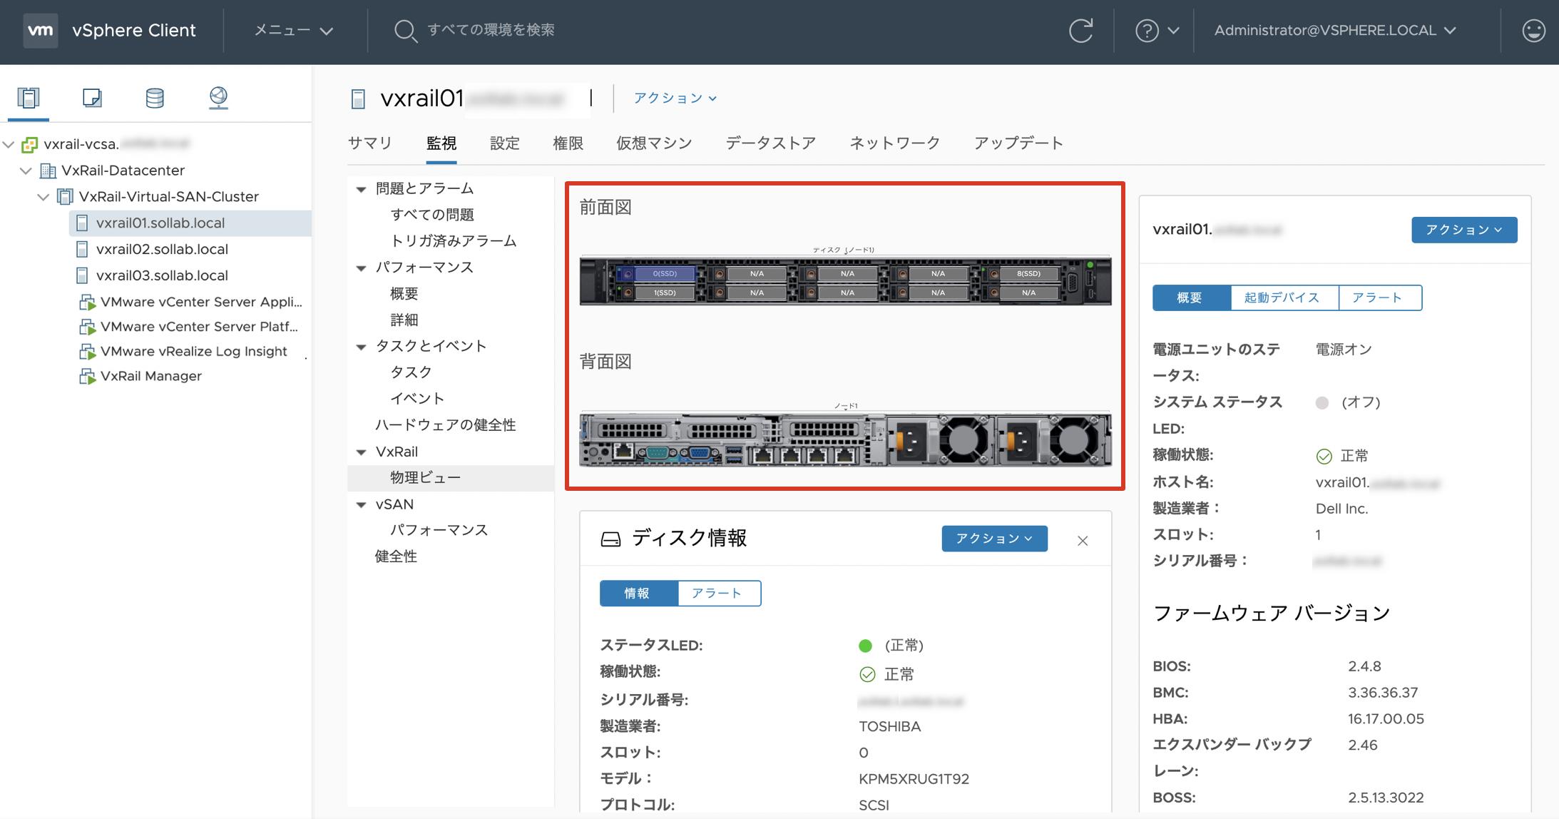1559x819 pixels.
Task: Collapse the 問題とアラーム section
Action: pyautogui.click(x=362, y=189)
